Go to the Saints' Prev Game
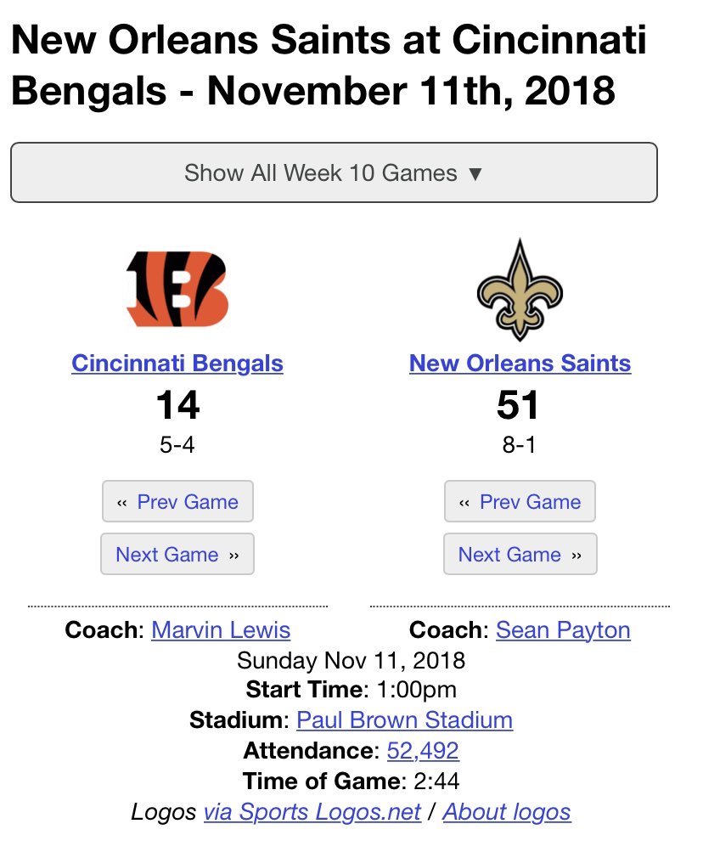 [x=520, y=501]
